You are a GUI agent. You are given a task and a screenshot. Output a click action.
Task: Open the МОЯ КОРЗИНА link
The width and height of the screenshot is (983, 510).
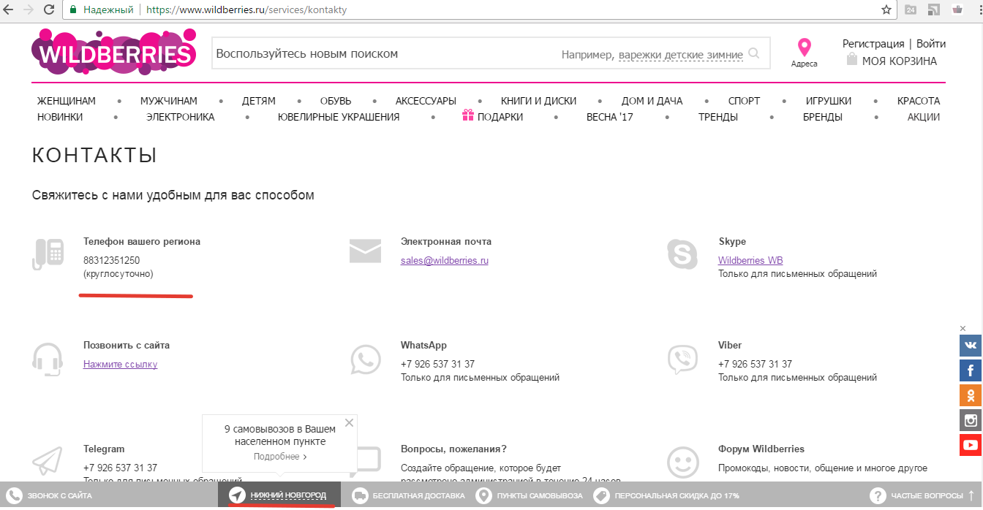900,61
